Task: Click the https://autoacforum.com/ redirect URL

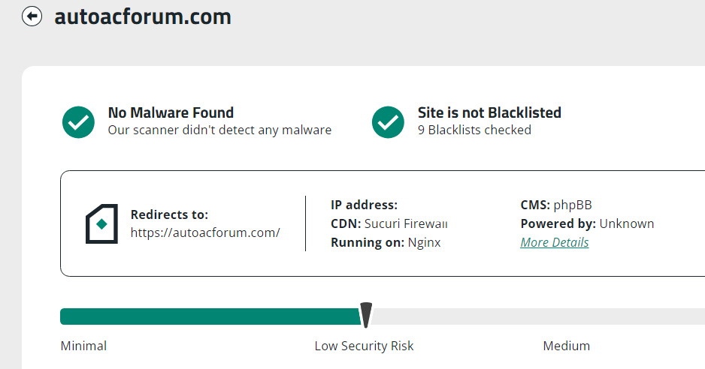Action: click(205, 232)
